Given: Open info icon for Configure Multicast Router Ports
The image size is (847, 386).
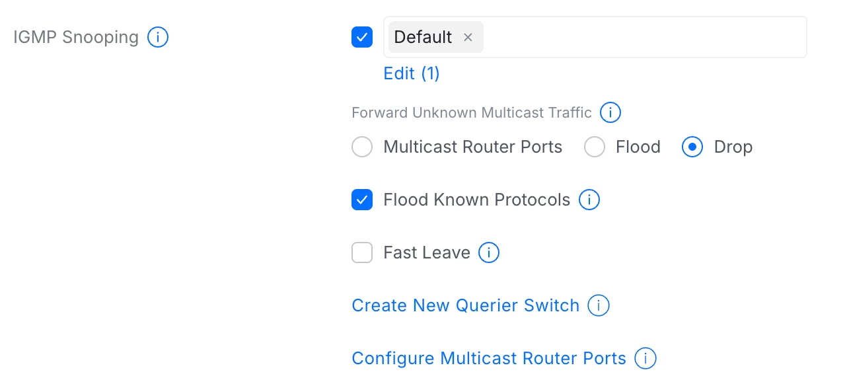Looking at the screenshot, I should tap(645, 358).
